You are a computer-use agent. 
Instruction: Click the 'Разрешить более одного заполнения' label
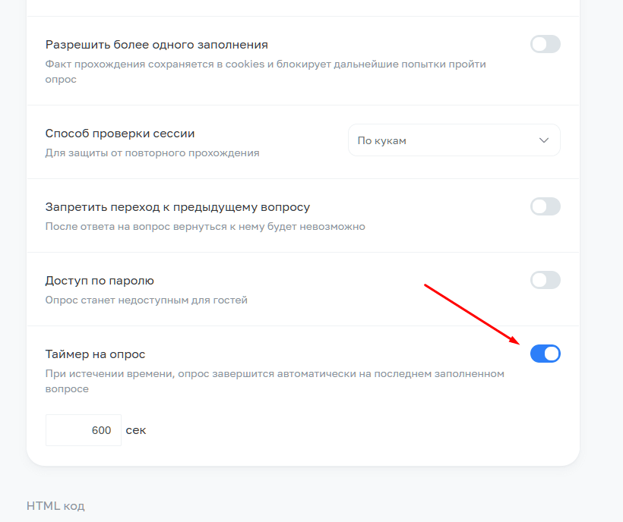[157, 45]
